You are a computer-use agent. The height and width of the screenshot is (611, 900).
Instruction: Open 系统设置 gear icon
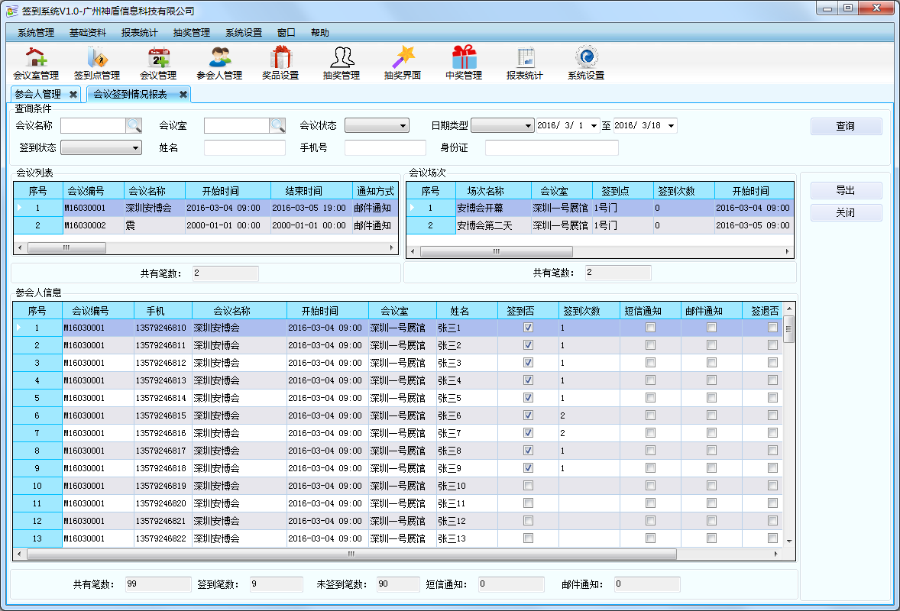point(586,63)
